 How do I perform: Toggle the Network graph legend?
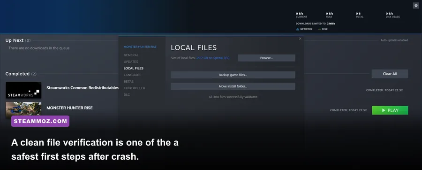coord(304,29)
